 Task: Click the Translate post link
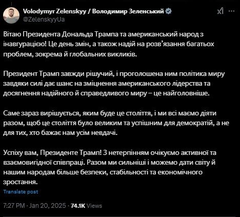coord(21,192)
